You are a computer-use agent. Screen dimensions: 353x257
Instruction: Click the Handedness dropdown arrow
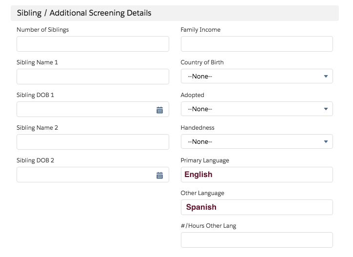(x=326, y=142)
